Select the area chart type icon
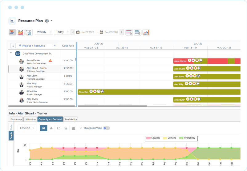 tap(44, 128)
